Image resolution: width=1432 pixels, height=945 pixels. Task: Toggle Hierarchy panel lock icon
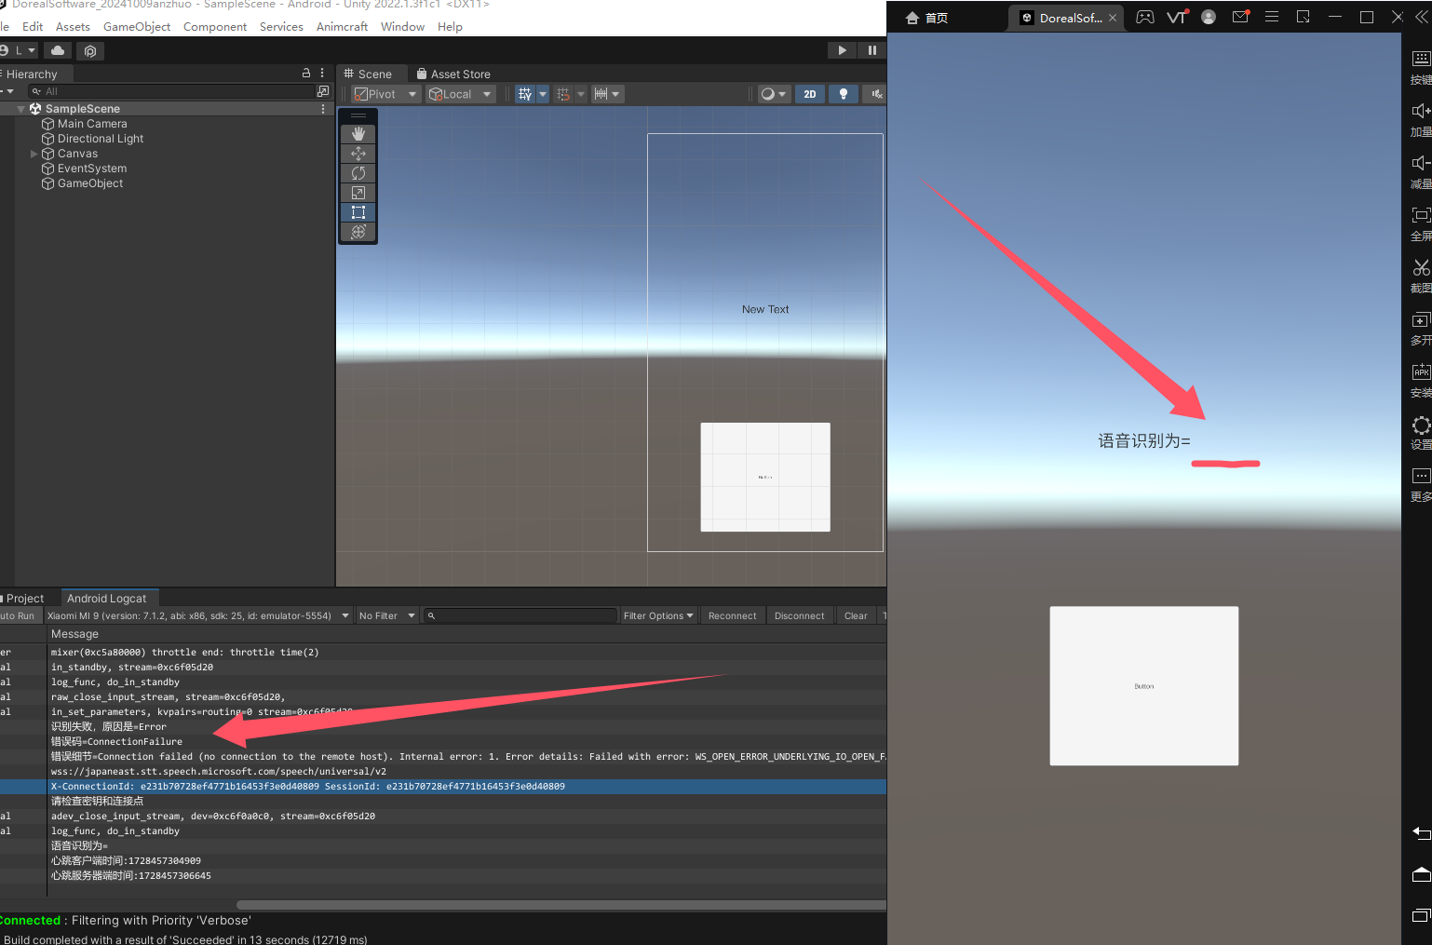pyautogui.click(x=306, y=73)
